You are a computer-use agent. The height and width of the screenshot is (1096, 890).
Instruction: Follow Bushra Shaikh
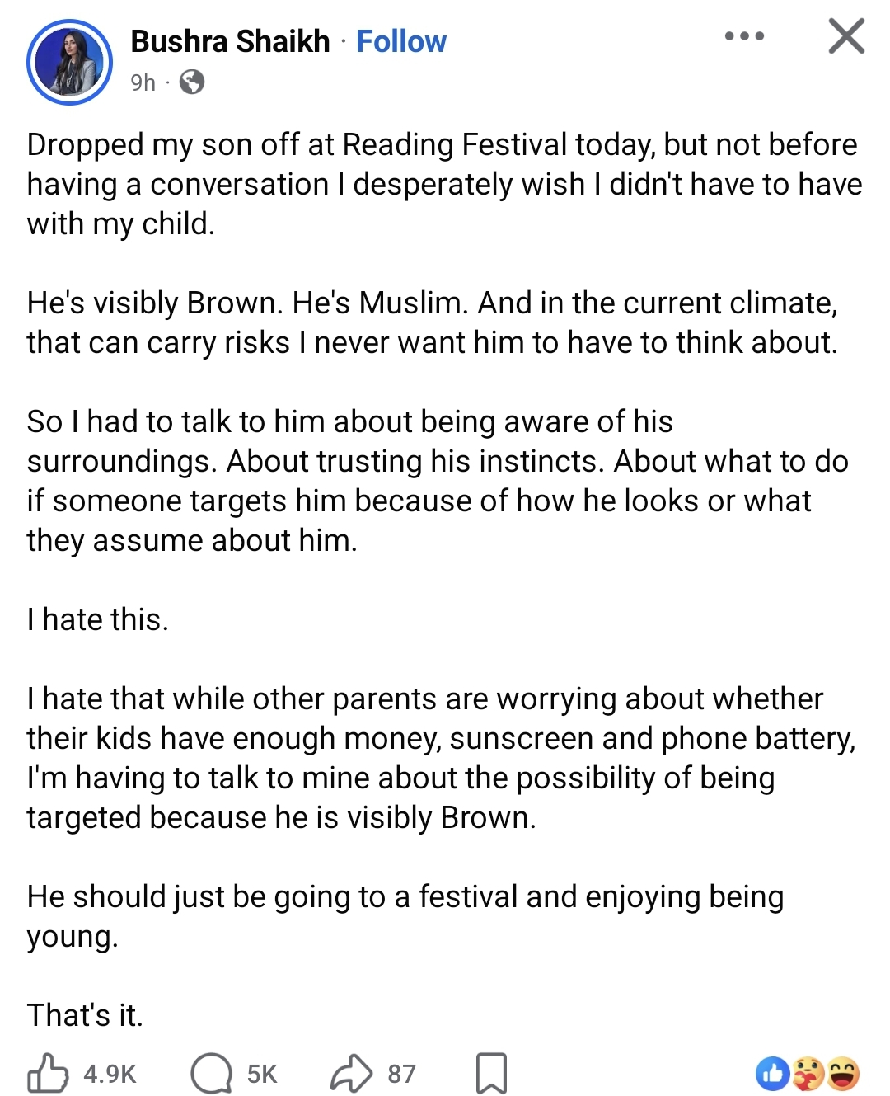(401, 41)
